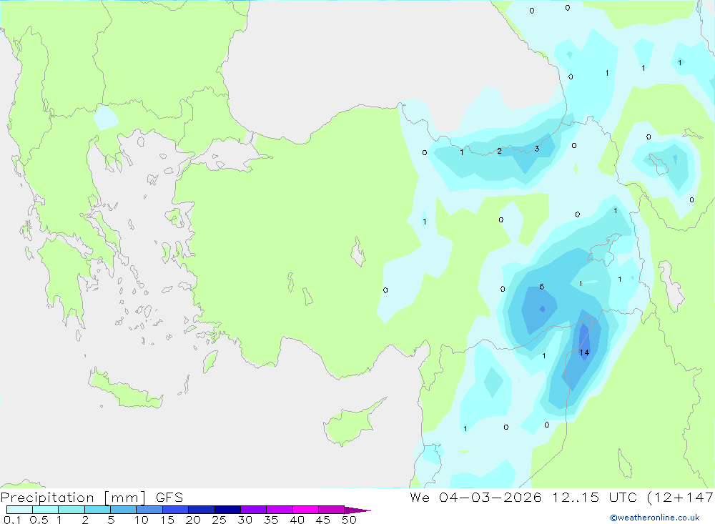Click the "45" legend scale label
Image resolution: width=715 pixels, height=524 pixels.
pyautogui.click(x=323, y=520)
